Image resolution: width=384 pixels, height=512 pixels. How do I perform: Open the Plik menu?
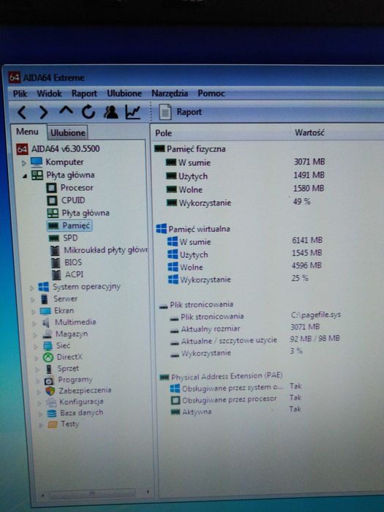coord(20,94)
